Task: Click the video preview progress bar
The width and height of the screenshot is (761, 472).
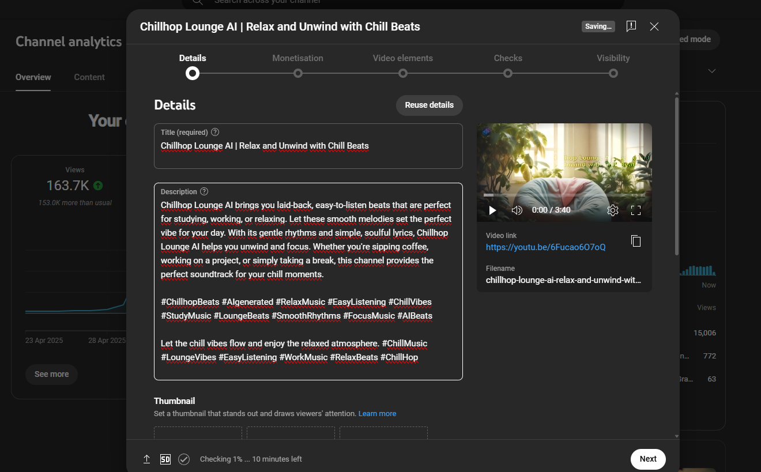Action: [564, 195]
